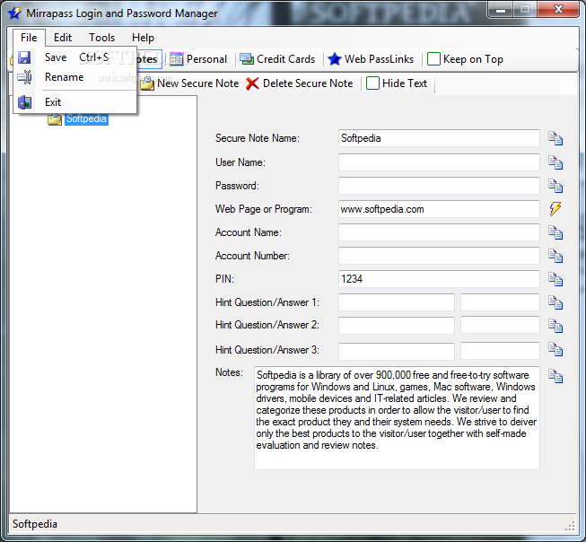Viewport: 586px width, 542px height.
Task: Click inside the Notes text area
Action: coord(397,418)
